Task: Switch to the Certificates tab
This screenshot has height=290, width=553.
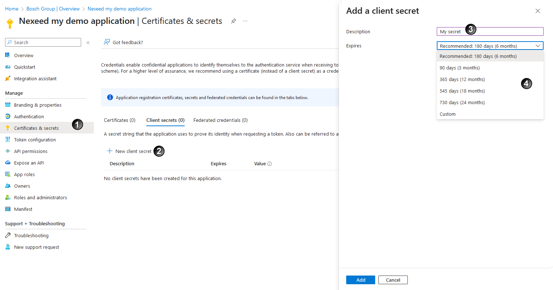Action: tap(120, 120)
